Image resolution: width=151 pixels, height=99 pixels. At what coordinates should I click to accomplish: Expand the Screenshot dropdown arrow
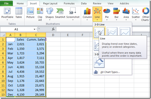(x=73, y=20)
